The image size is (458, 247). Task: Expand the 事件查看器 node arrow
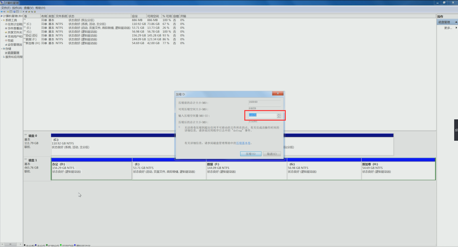coord(4,28)
